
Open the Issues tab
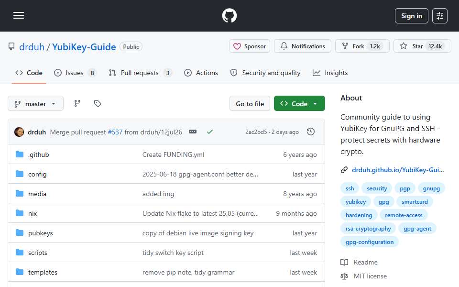(x=75, y=73)
